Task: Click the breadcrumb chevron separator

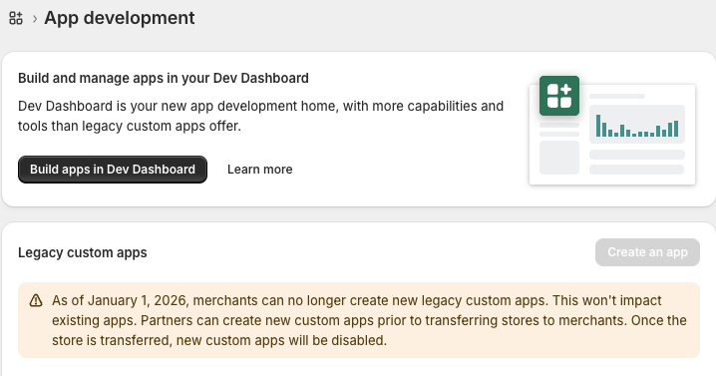Action: coord(35,19)
